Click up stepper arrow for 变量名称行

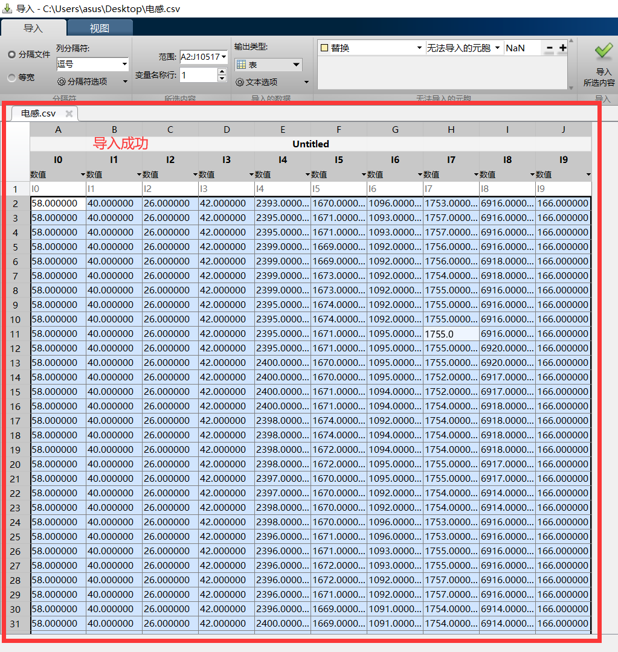[222, 72]
